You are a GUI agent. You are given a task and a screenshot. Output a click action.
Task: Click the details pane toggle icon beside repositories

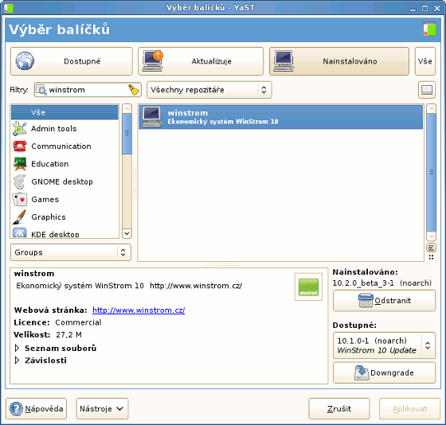pos(427,90)
